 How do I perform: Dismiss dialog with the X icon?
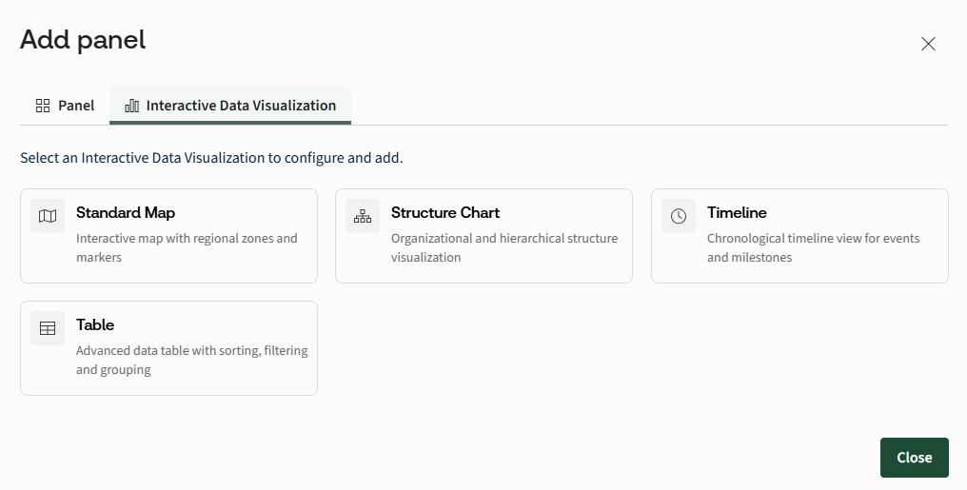point(928,44)
